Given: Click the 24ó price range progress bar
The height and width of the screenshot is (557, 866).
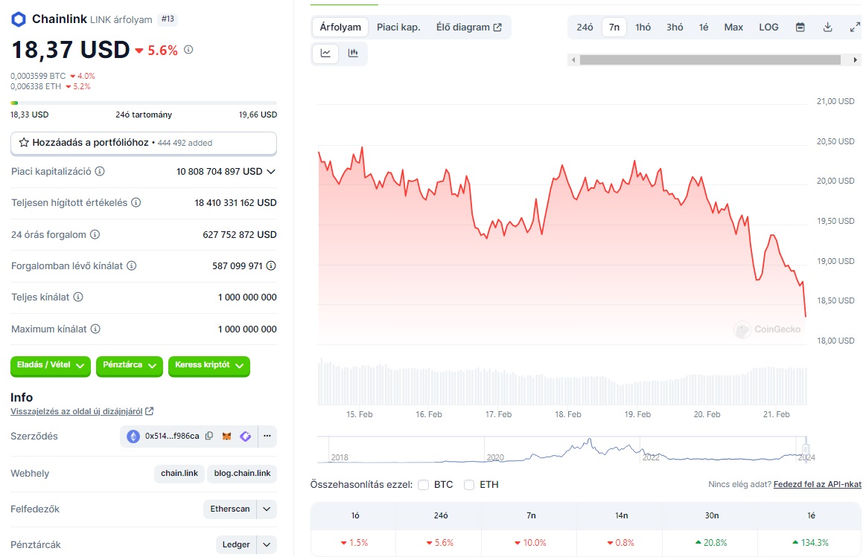Looking at the screenshot, I should pyautogui.click(x=144, y=103).
